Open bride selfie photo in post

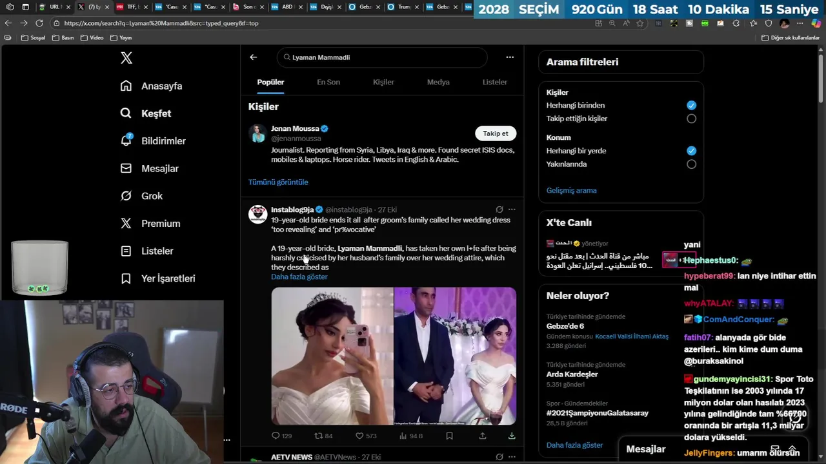(332, 356)
